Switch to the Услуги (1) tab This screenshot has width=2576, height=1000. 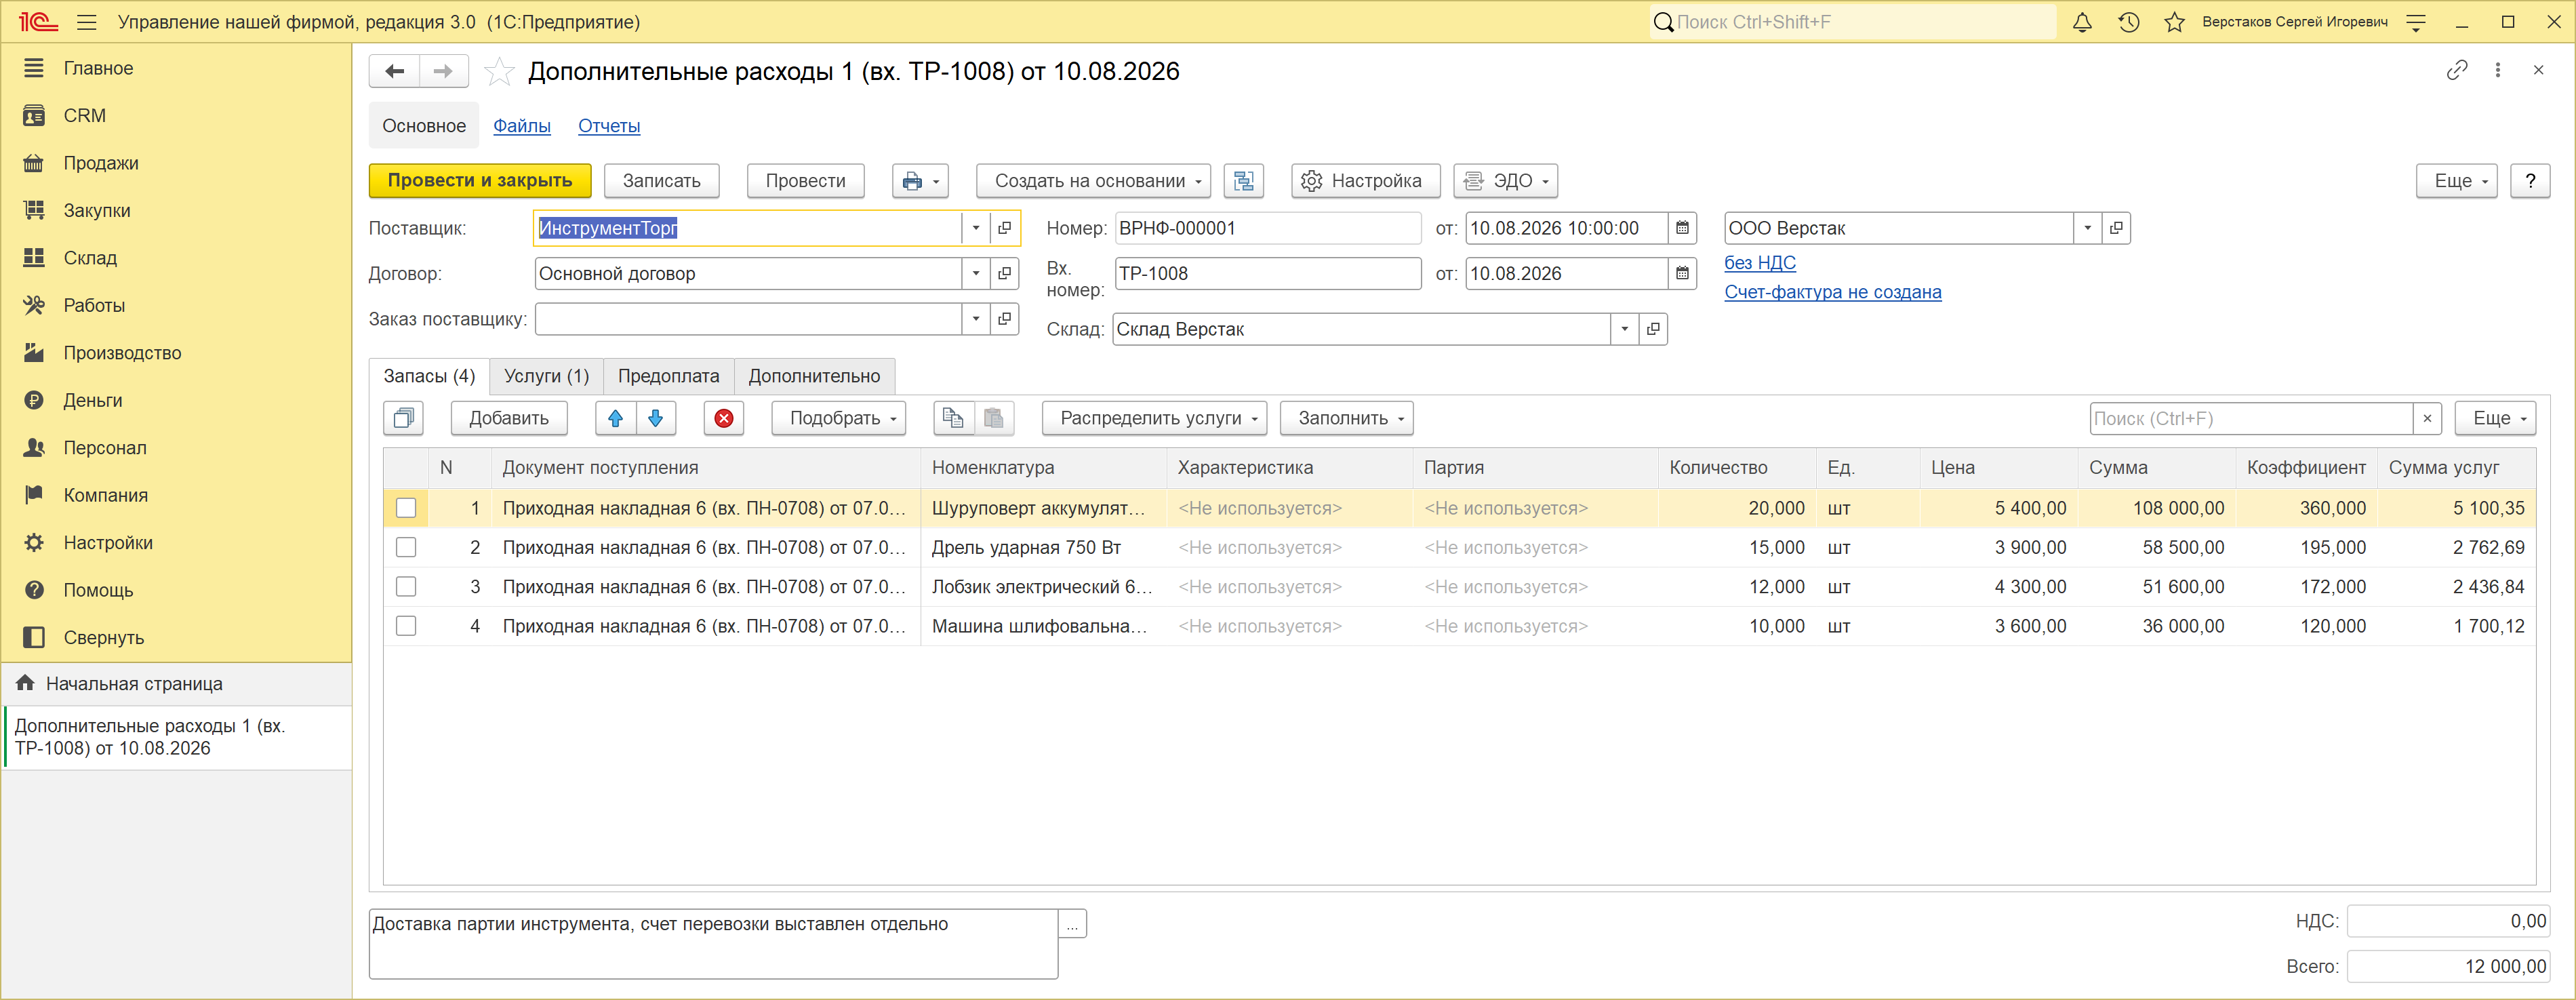(547, 376)
